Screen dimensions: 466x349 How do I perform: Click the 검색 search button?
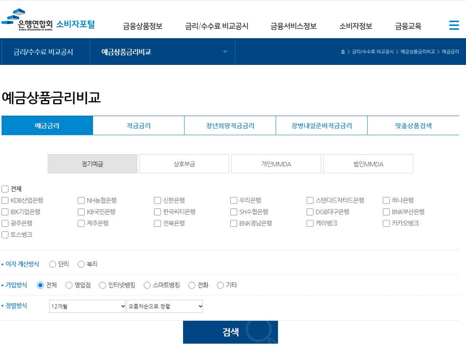pos(230,332)
